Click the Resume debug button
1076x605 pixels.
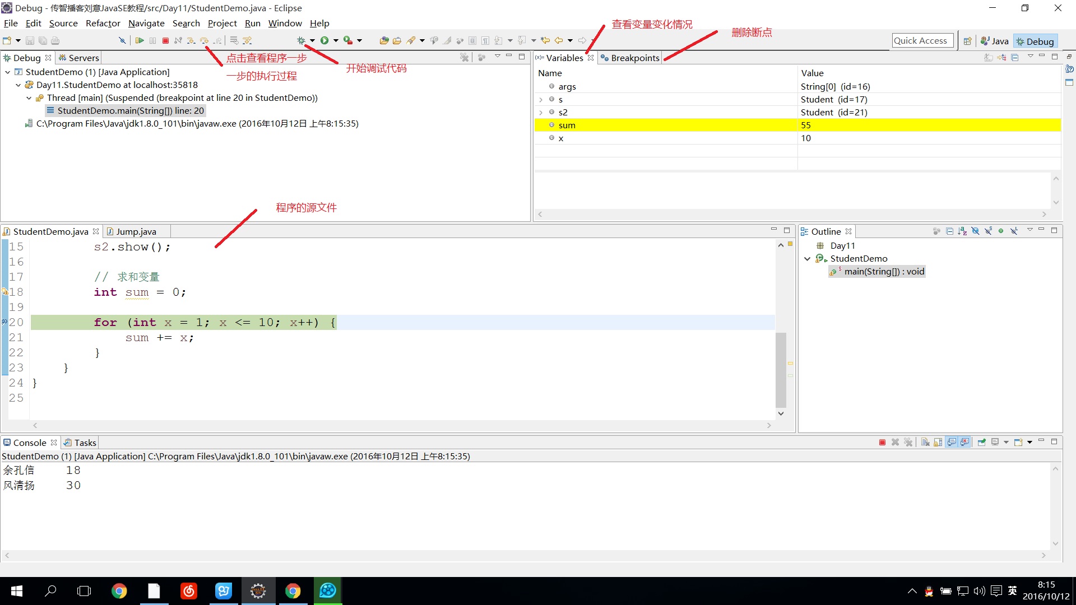pos(140,40)
